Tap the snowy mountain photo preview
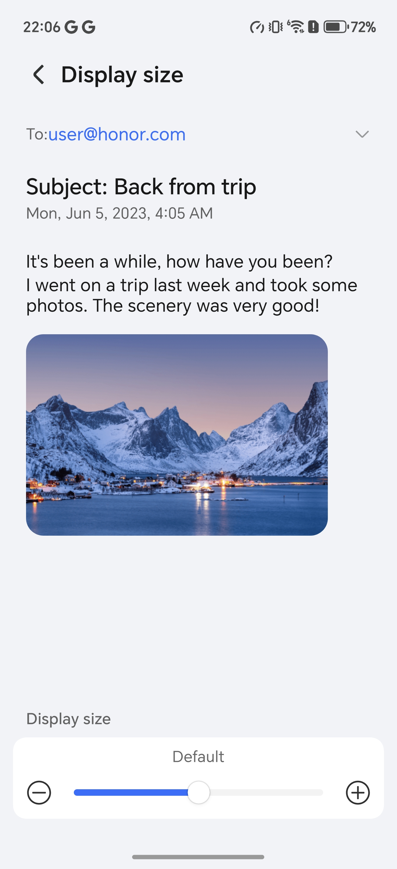397x869 pixels. coord(177,435)
